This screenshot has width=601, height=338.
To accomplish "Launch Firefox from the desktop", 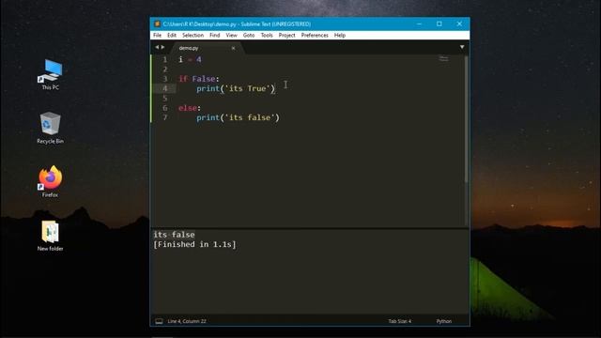I will coord(50,181).
